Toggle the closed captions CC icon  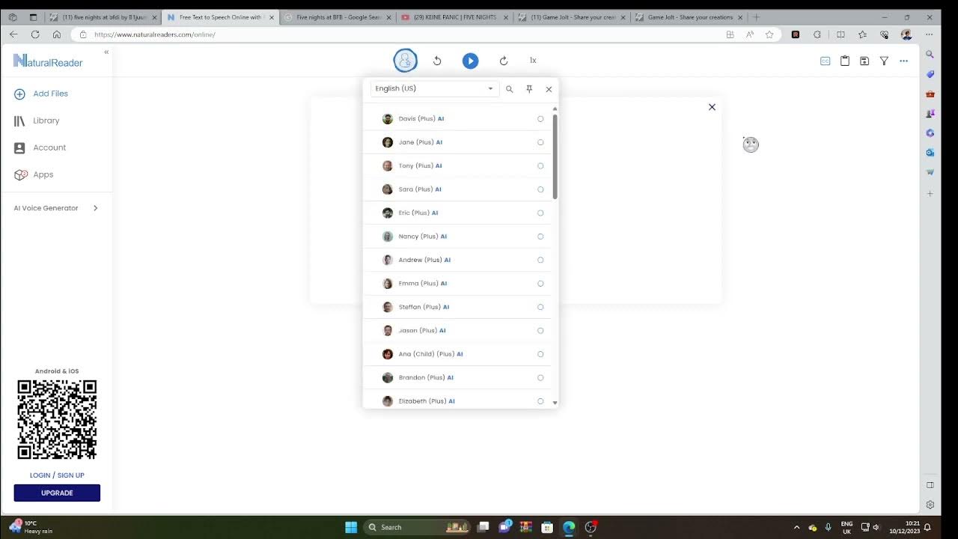coord(826,61)
